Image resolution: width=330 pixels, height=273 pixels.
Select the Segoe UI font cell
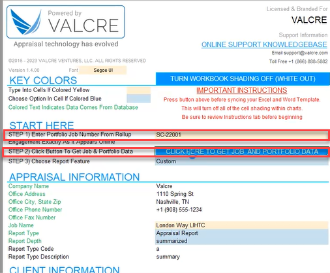(x=102, y=71)
